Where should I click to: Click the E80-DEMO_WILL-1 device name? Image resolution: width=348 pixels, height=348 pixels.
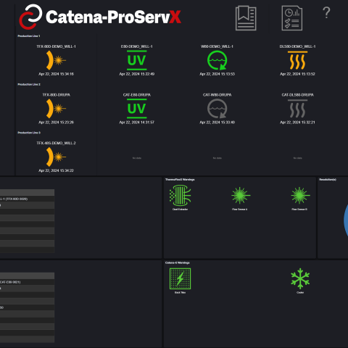click(136, 46)
